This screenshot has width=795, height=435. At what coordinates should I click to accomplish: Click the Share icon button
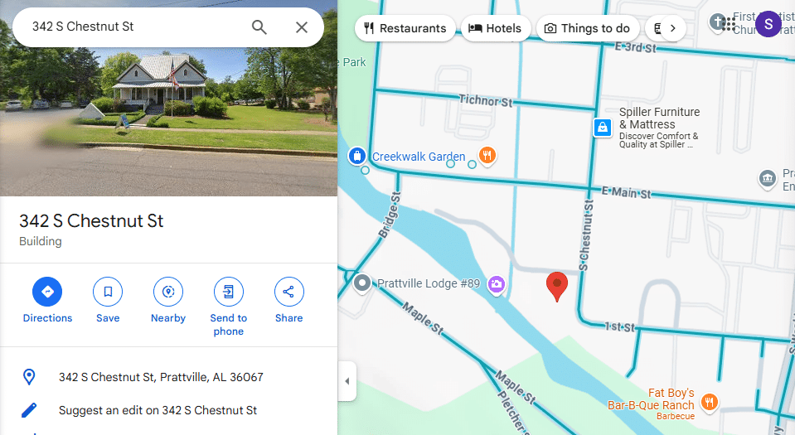(x=289, y=292)
